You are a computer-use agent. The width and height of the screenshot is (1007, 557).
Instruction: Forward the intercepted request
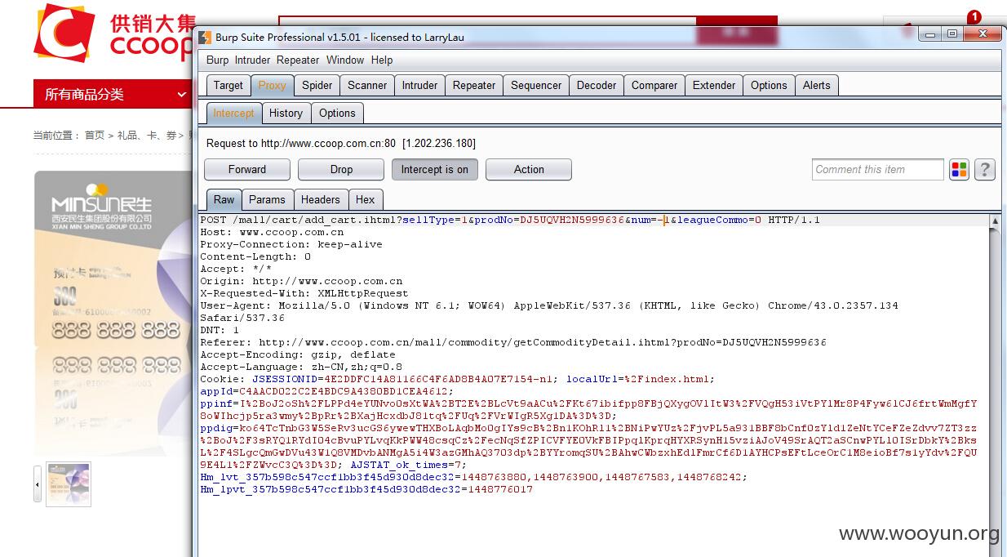[x=247, y=169]
